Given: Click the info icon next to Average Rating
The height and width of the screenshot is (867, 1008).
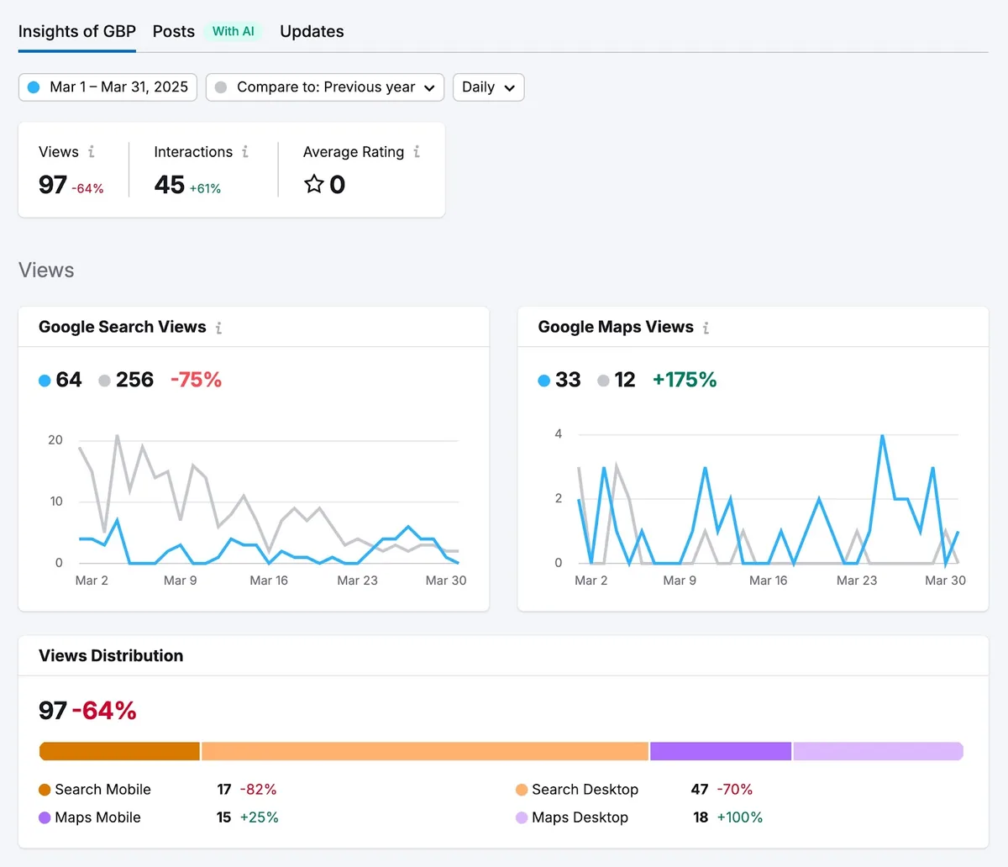Looking at the screenshot, I should [x=417, y=152].
